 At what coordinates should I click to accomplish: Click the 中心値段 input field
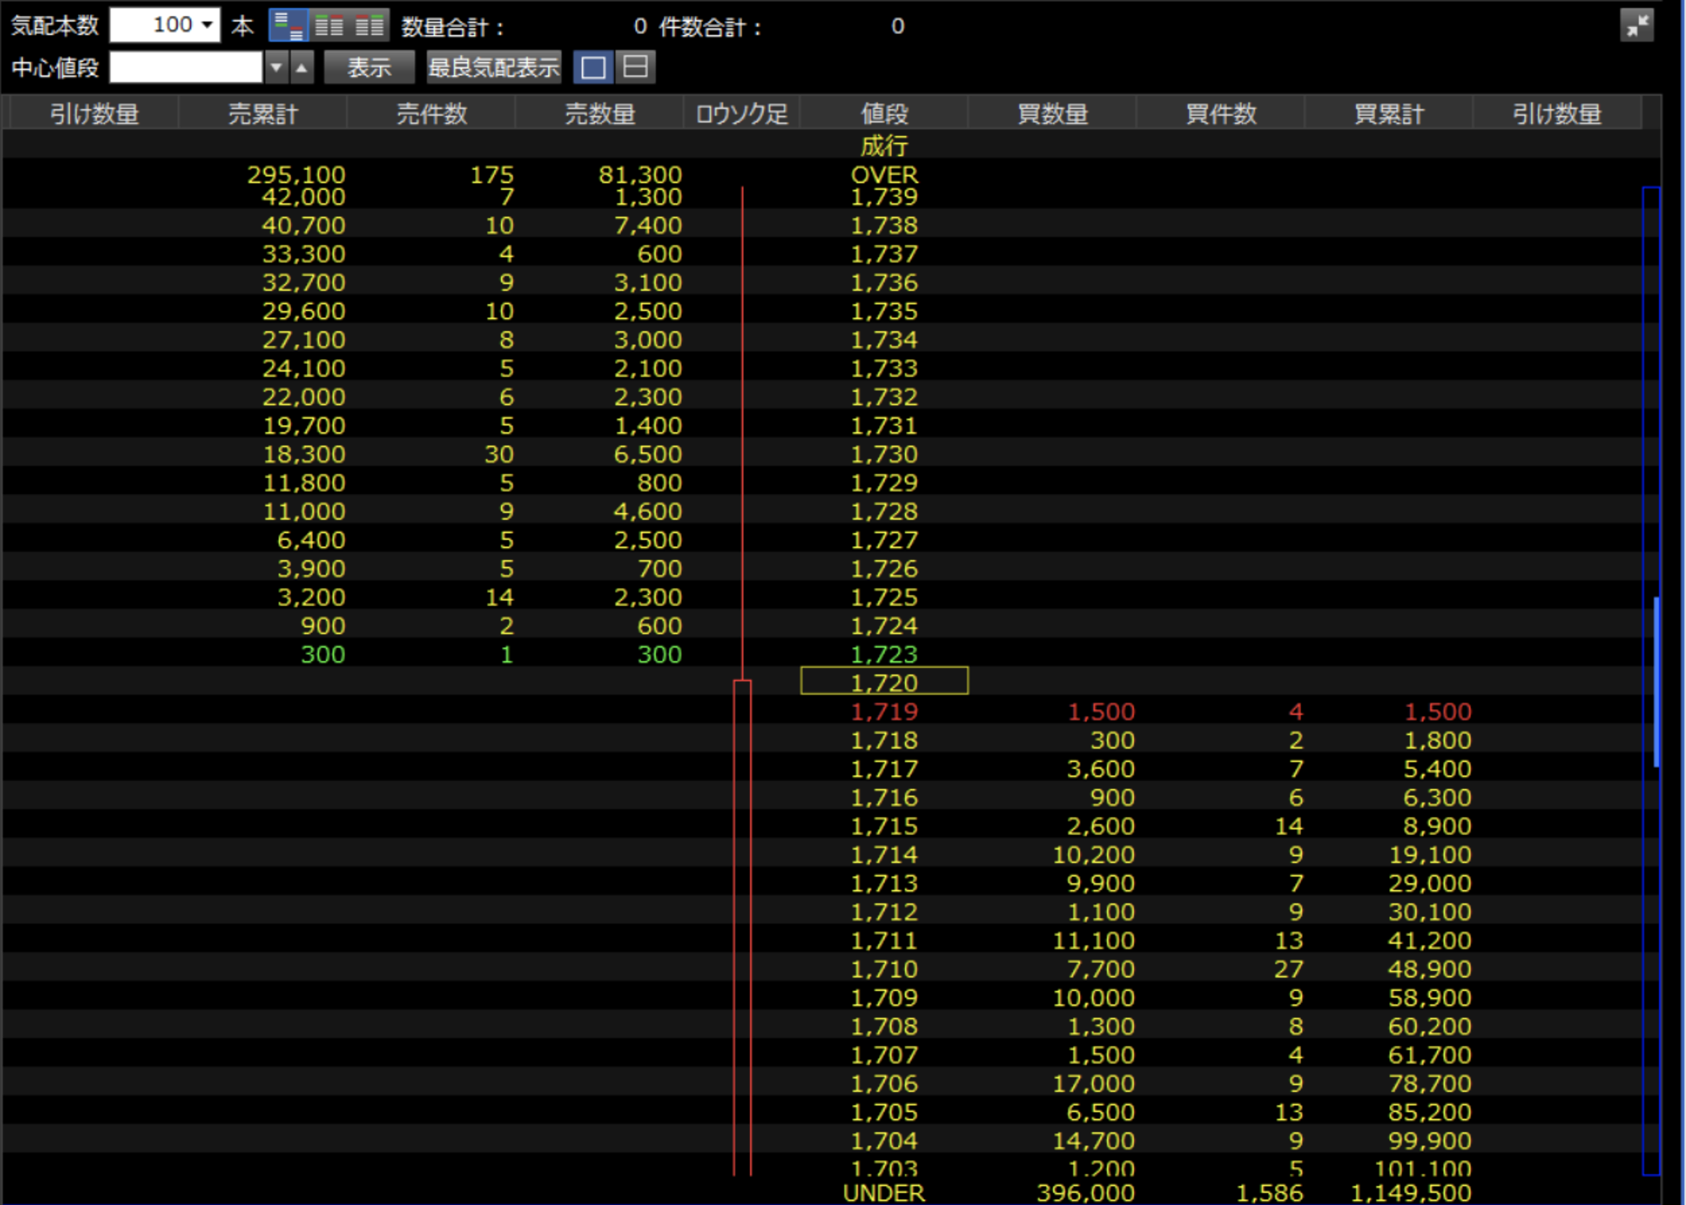coord(186,67)
